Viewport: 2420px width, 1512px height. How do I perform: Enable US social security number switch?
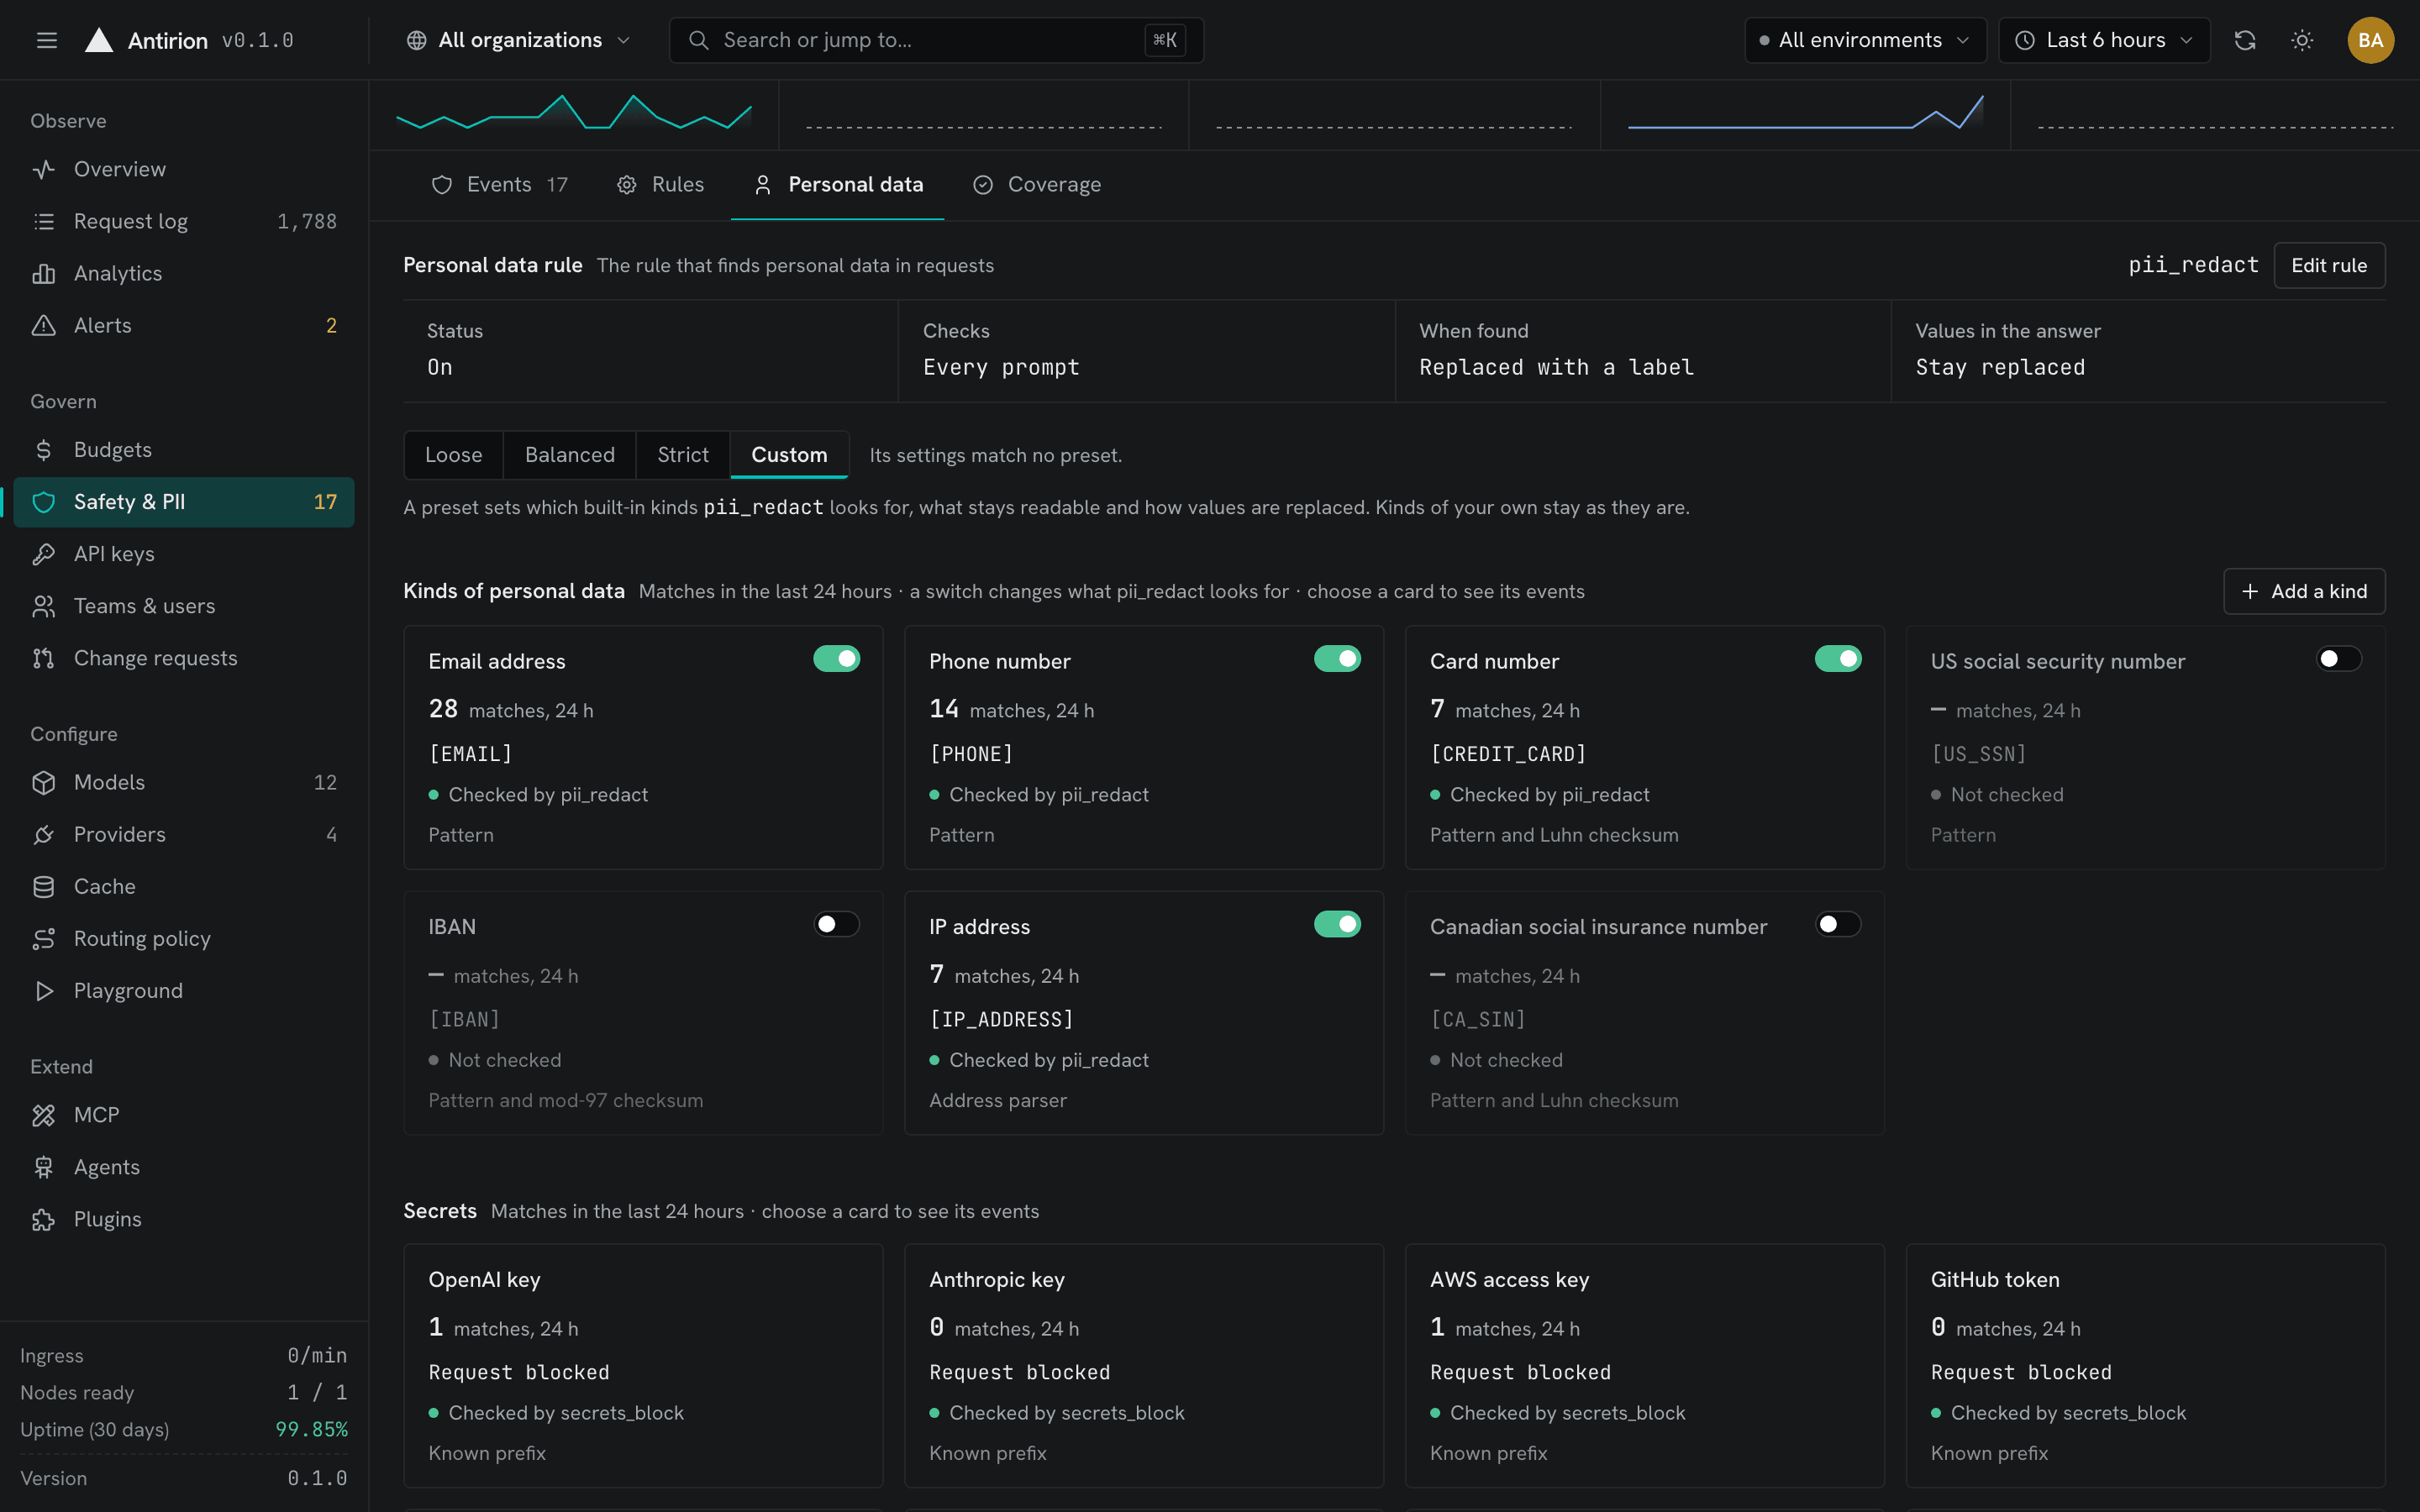(x=2339, y=658)
